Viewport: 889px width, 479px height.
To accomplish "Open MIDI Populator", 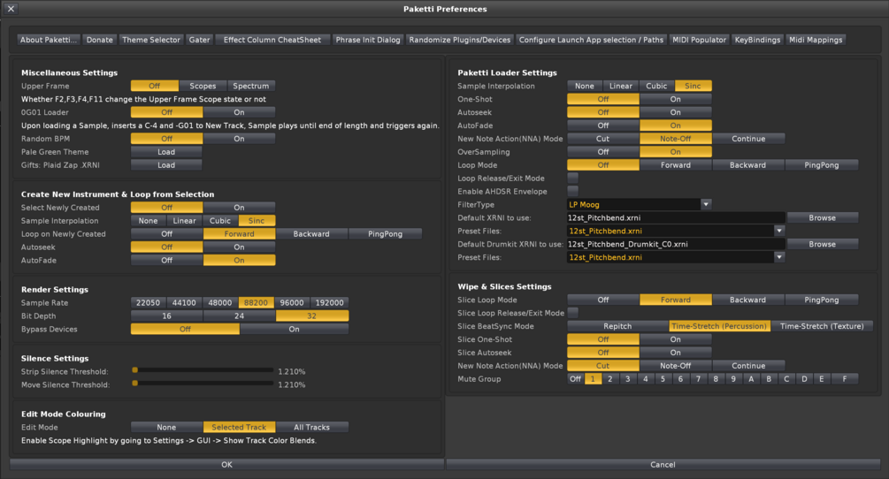I will [x=699, y=40].
